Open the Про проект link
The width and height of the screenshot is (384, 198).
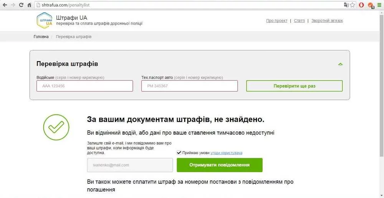[277, 21]
